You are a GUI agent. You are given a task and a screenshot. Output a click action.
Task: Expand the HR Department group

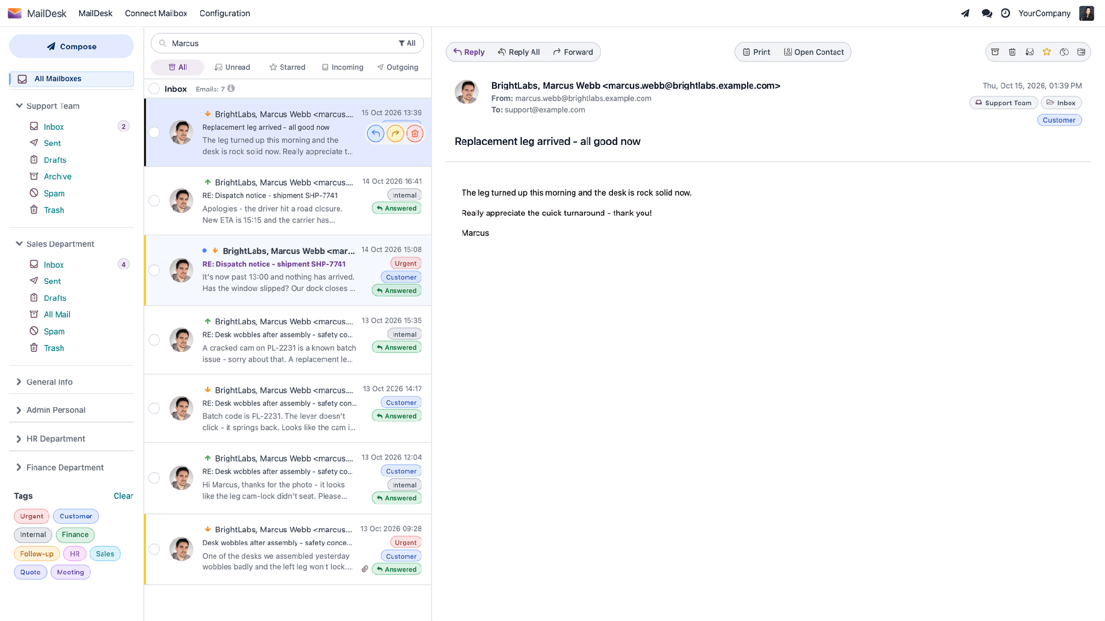click(19, 439)
